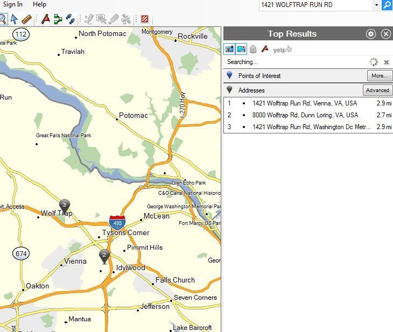393x332 pixels.
Task: Click the Tysons Corner map label
Action: [x=125, y=233]
